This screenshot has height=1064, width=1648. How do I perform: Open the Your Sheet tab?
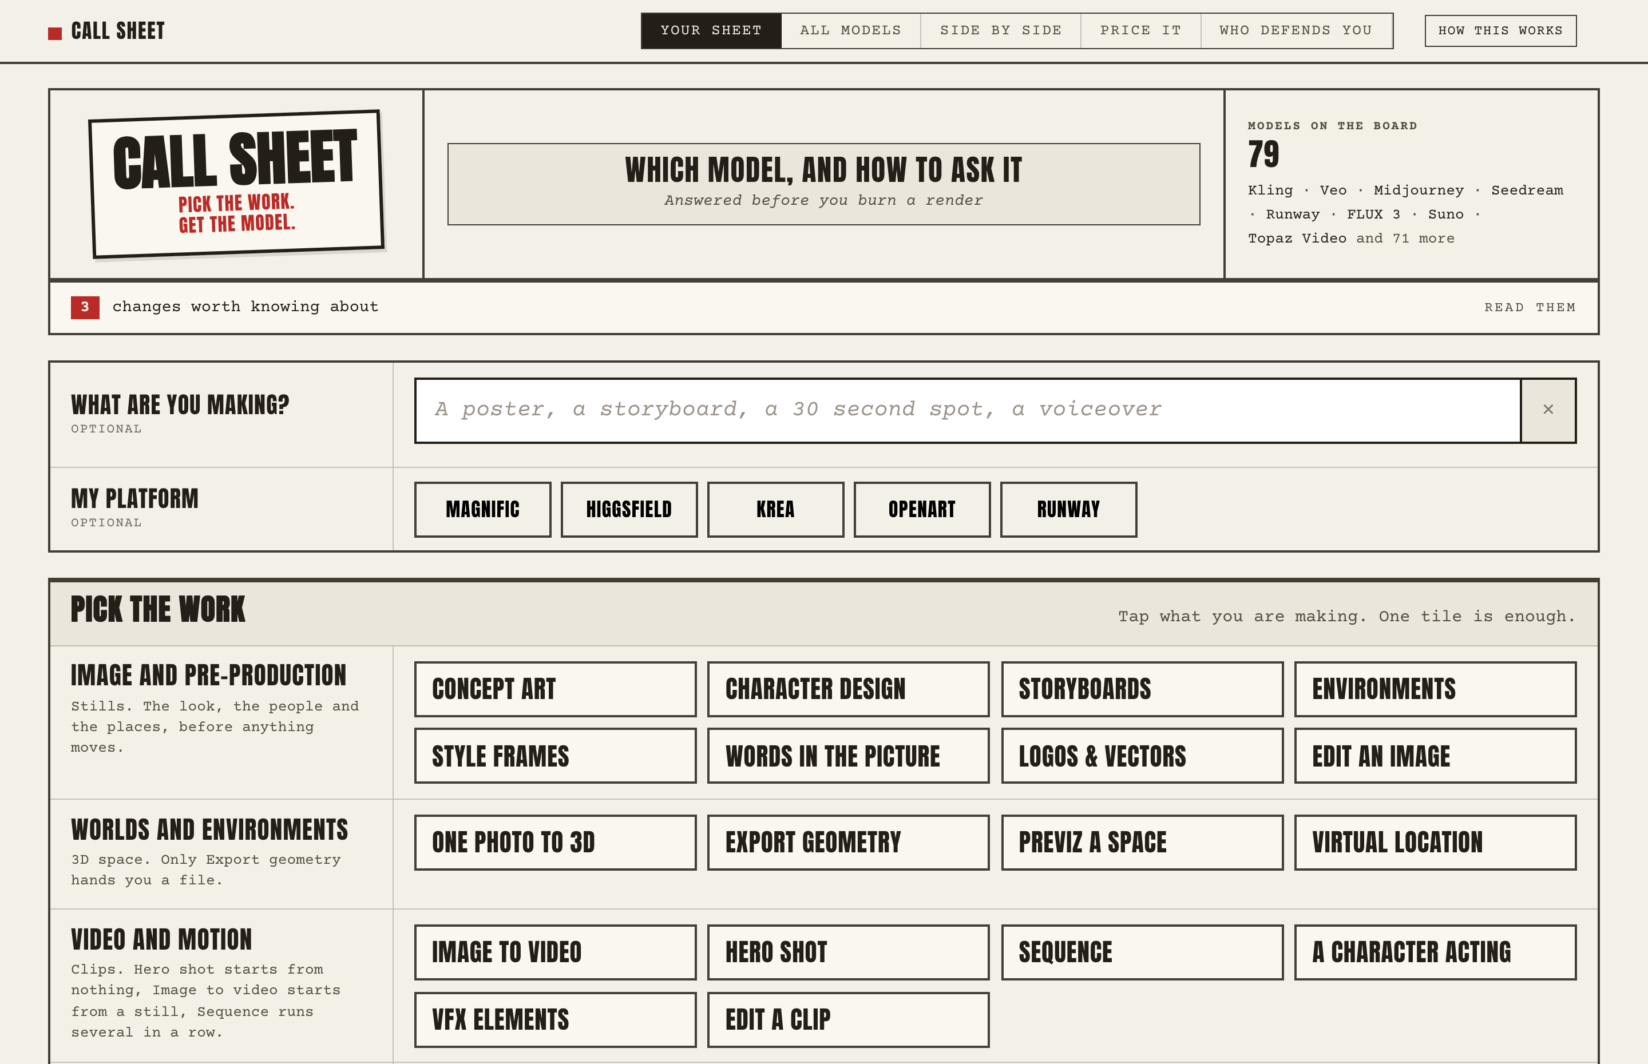[x=711, y=30]
